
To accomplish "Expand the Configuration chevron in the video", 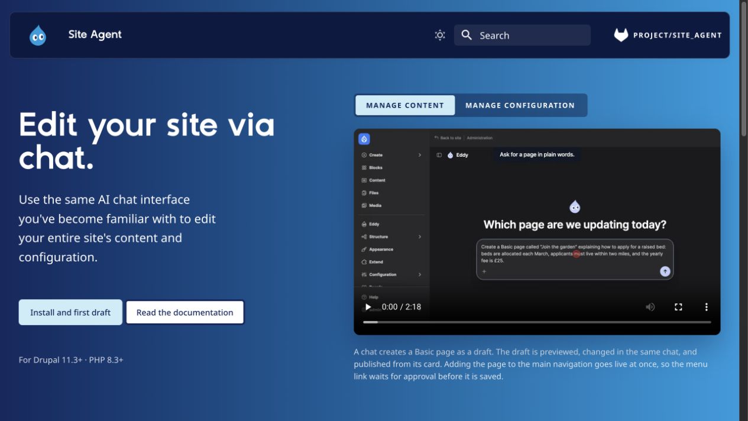I will tap(420, 274).
